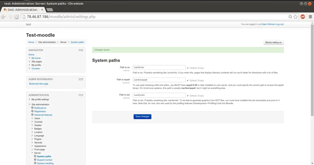Click the page vertical scrollbar

[312, 70]
